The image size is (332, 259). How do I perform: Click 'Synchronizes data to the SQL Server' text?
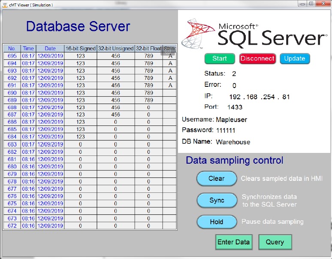click(269, 201)
